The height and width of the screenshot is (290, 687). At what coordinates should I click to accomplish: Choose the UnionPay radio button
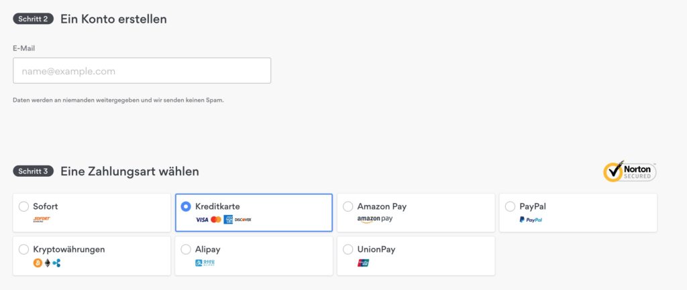coord(348,249)
